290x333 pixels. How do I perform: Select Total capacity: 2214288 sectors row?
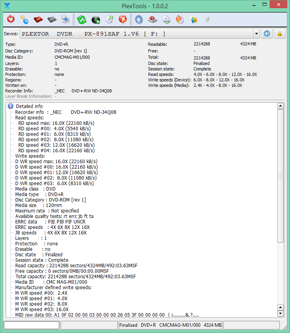click(76, 277)
